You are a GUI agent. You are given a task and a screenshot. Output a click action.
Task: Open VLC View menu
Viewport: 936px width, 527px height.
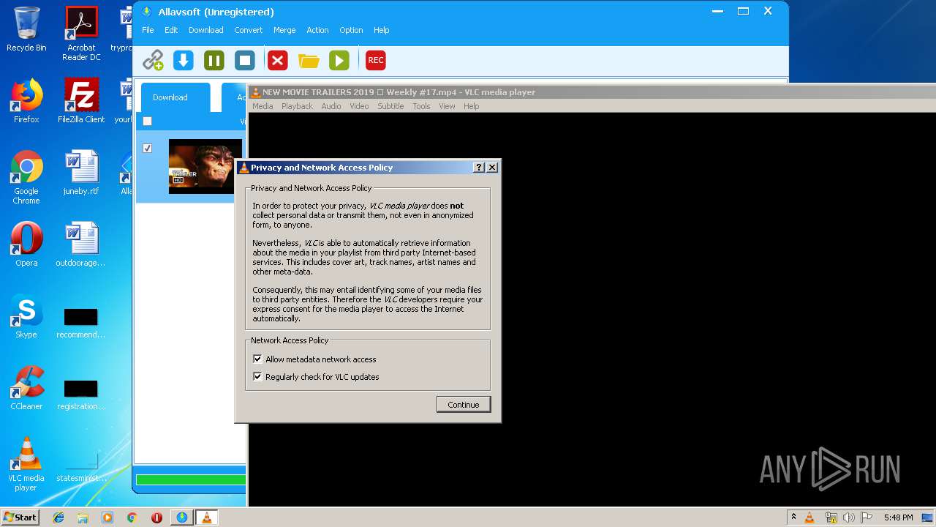[x=447, y=106]
